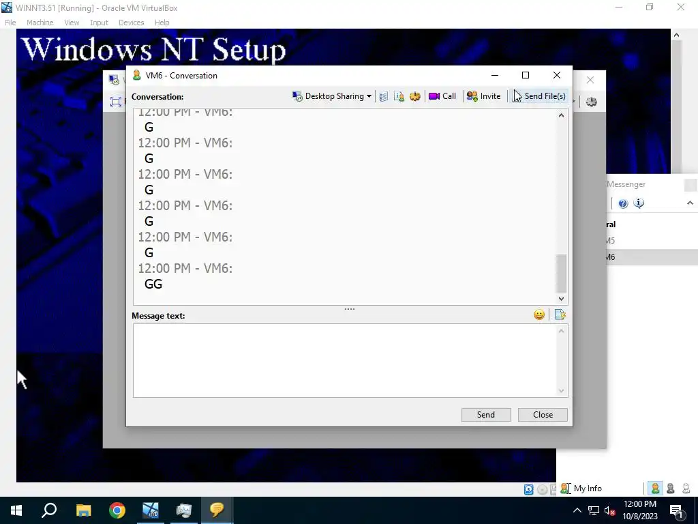Click the gear-shaped icon beside the Call button
Viewport: 698px width, 524px height.
pyautogui.click(x=415, y=96)
